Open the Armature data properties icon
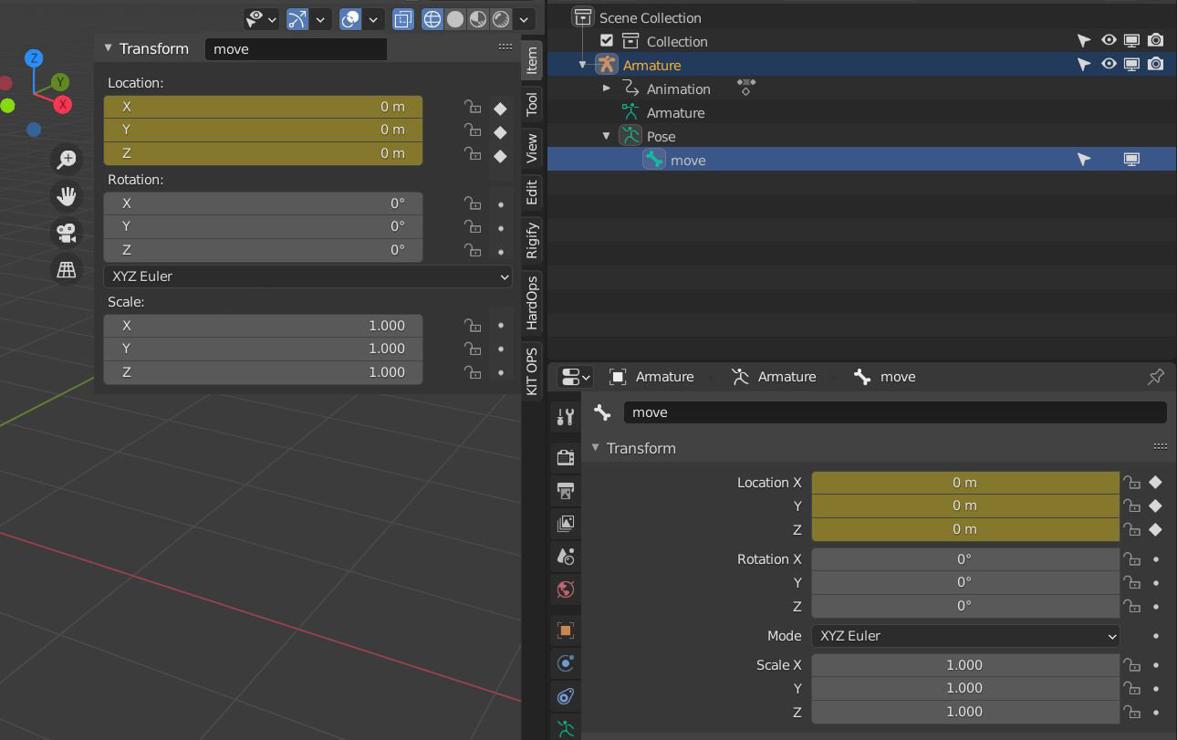1177x740 pixels. click(566, 728)
